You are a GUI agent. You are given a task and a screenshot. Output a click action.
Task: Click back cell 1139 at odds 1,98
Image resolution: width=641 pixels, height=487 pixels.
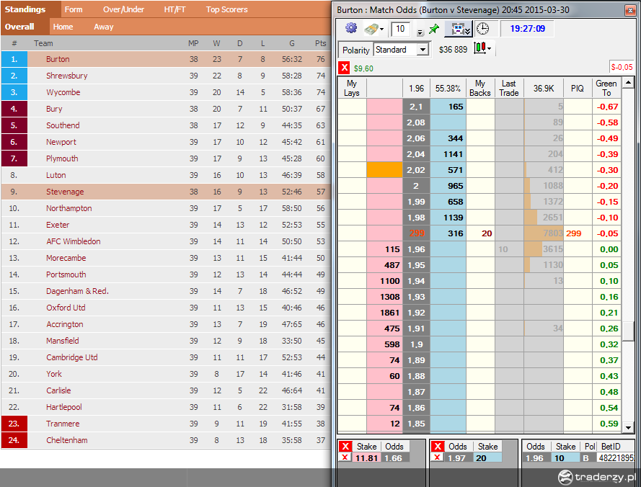coord(448,218)
